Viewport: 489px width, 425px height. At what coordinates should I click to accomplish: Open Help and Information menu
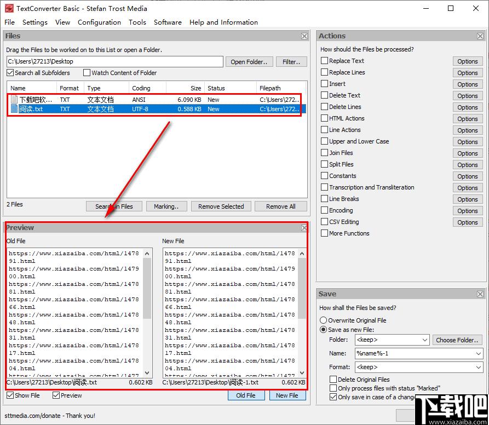coord(223,22)
